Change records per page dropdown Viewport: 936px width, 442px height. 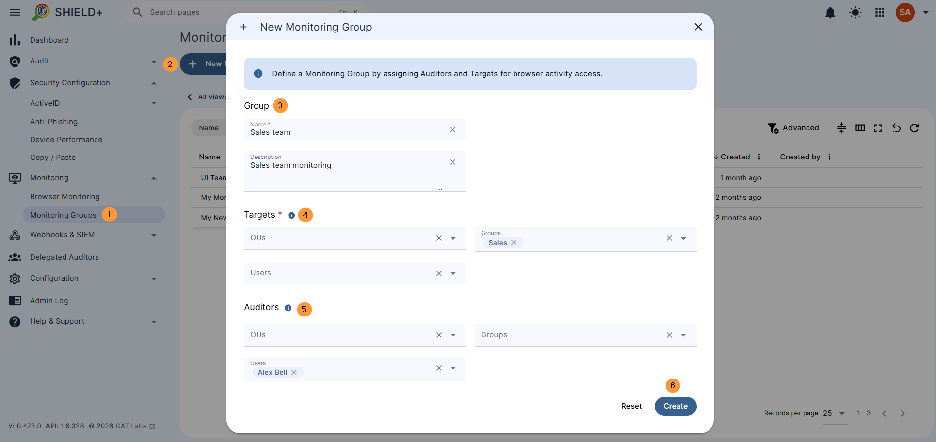coord(834,413)
